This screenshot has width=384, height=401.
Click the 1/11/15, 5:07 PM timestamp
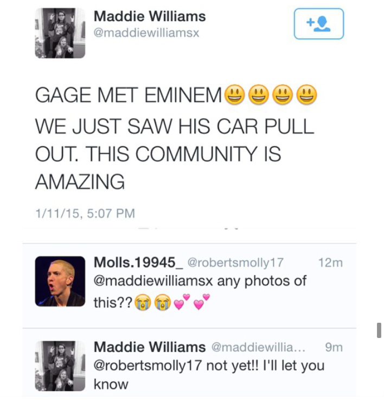85,214
